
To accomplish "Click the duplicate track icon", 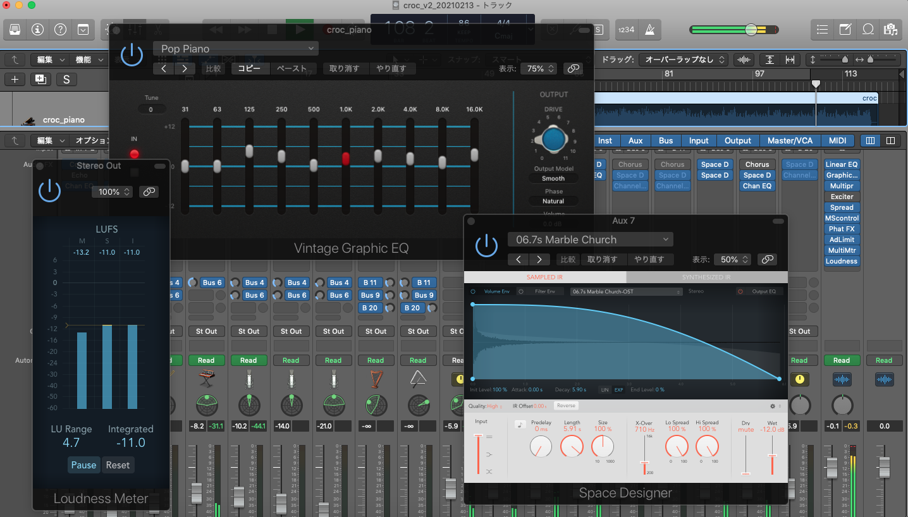I will (41, 79).
